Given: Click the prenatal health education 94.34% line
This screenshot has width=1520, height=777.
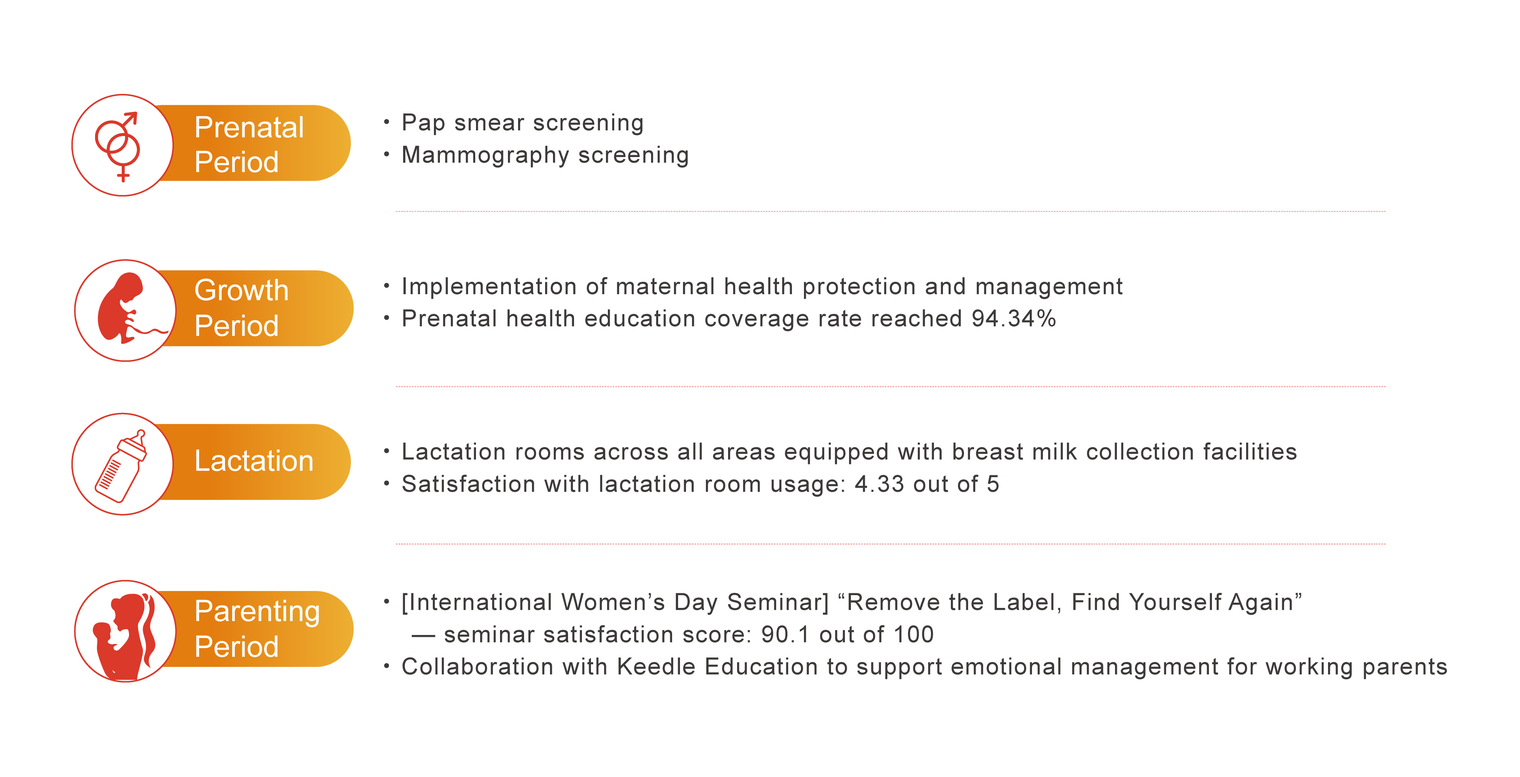Looking at the screenshot, I should pyautogui.click(x=728, y=319).
